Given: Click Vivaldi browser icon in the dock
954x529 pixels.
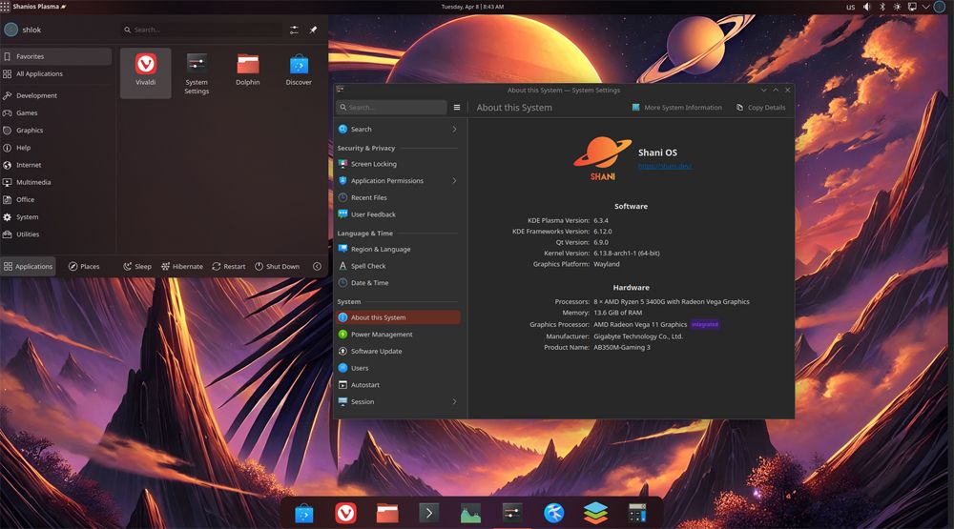Looking at the screenshot, I should tap(345, 514).
